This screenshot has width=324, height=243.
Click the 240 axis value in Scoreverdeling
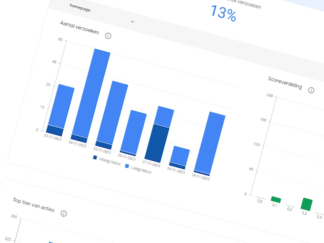[x=270, y=96]
